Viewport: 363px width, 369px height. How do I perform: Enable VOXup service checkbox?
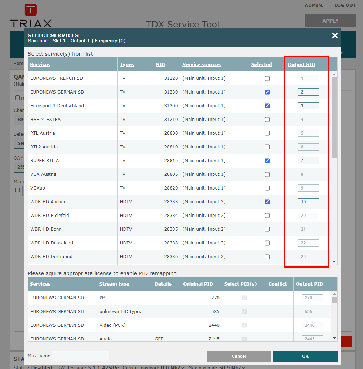267,188
